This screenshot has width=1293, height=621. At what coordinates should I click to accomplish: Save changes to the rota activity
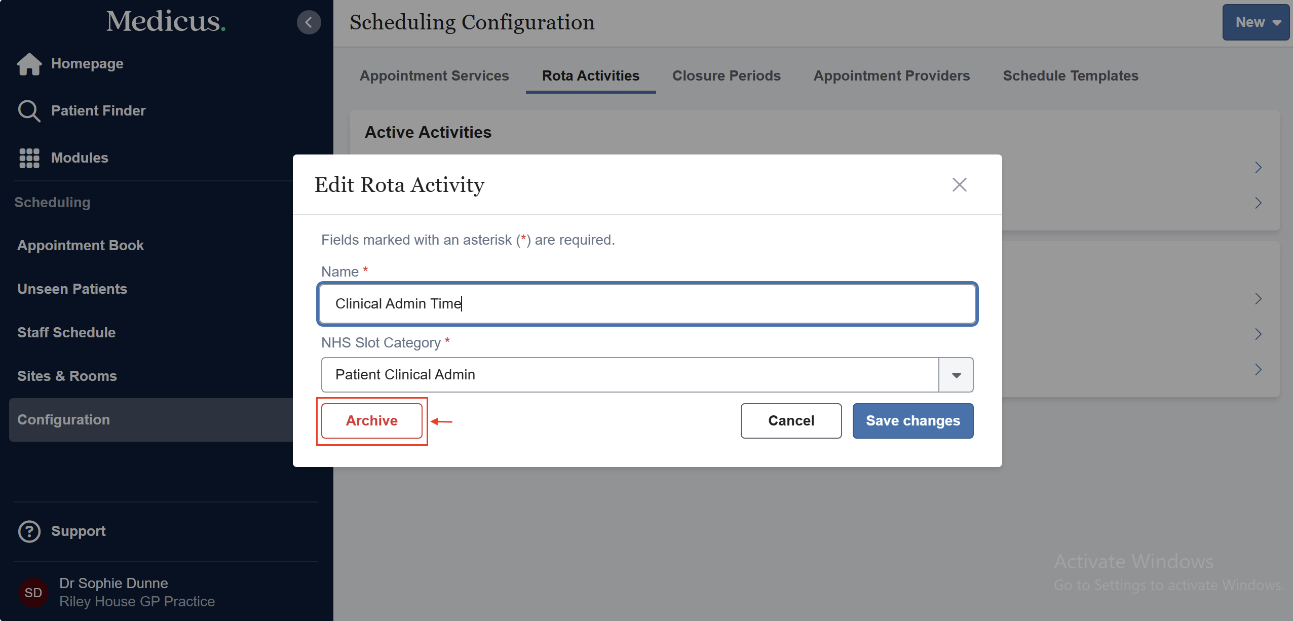[x=912, y=420]
